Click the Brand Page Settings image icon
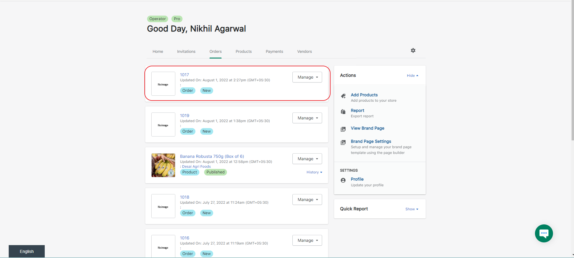The image size is (574, 258). pos(343,142)
